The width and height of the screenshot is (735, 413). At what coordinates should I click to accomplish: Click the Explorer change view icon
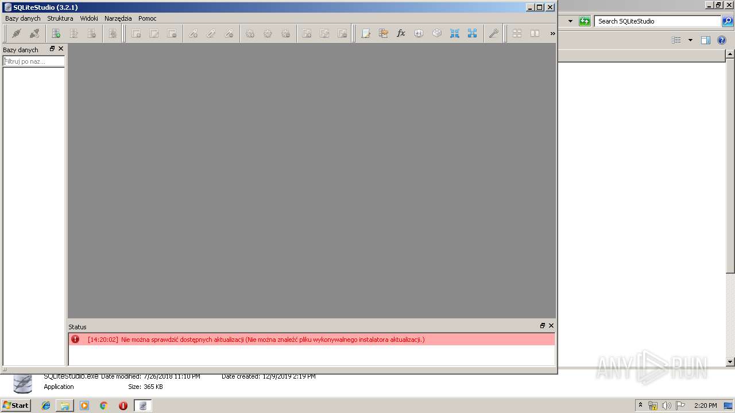coord(676,40)
